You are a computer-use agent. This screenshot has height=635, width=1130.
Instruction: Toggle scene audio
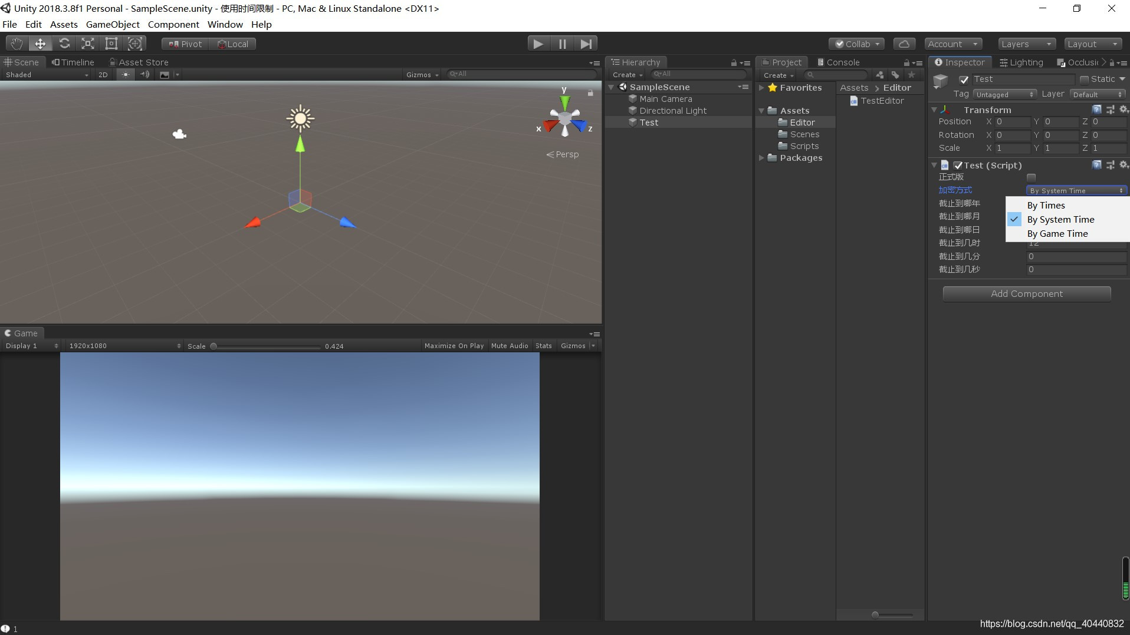click(x=144, y=75)
